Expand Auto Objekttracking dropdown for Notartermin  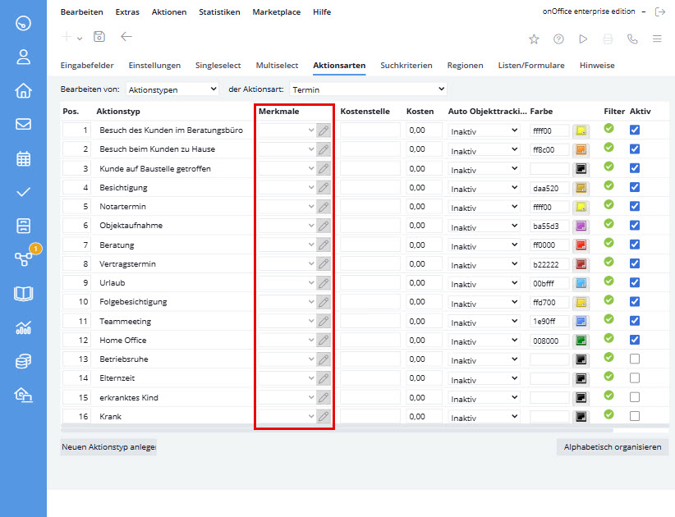point(484,207)
